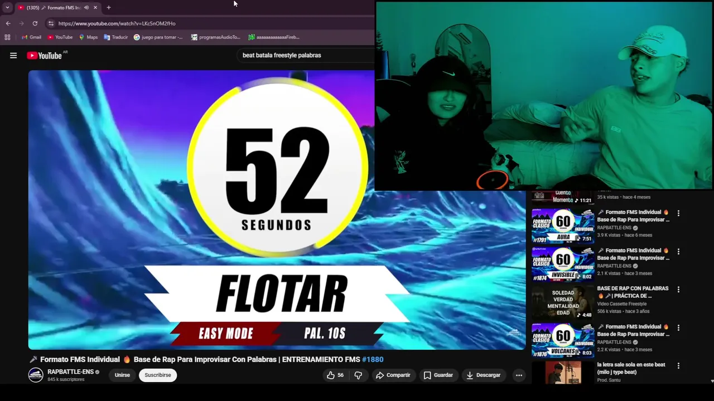Open Gmail bookmark
The width and height of the screenshot is (714, 401).
coord(31,37)
